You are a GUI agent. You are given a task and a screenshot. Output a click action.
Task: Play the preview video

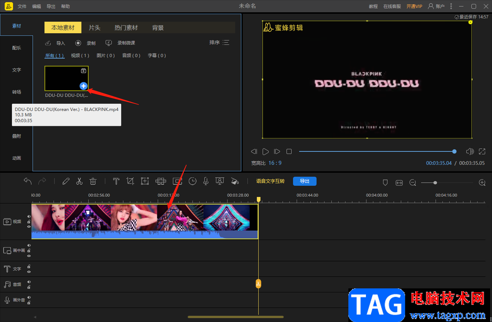pyautogui.click(x=266, y=151)
